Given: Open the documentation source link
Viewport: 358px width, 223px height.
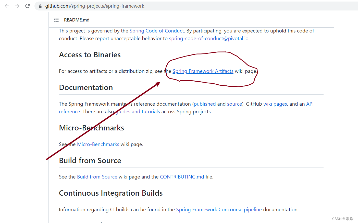Looking at the screenshot, I should [234, 104].
